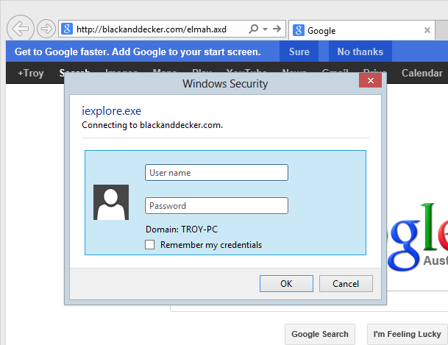Confirm credentials with OK button
The width and height of the screenshot is (448, 345).
[286, 284]
